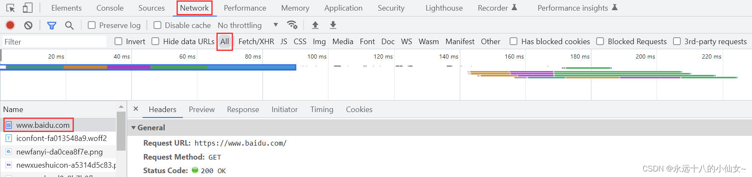752x177 pixels.
Task: Open the Sources tab
Action: (x=152, y=8)
